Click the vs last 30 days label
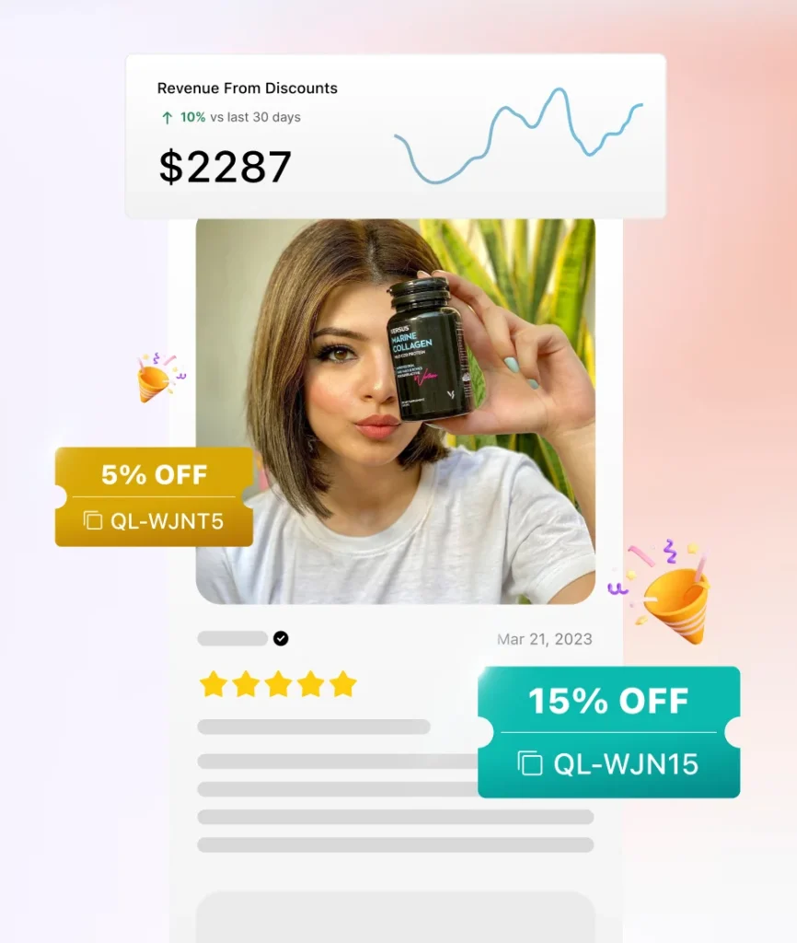 tap(256, 117)
